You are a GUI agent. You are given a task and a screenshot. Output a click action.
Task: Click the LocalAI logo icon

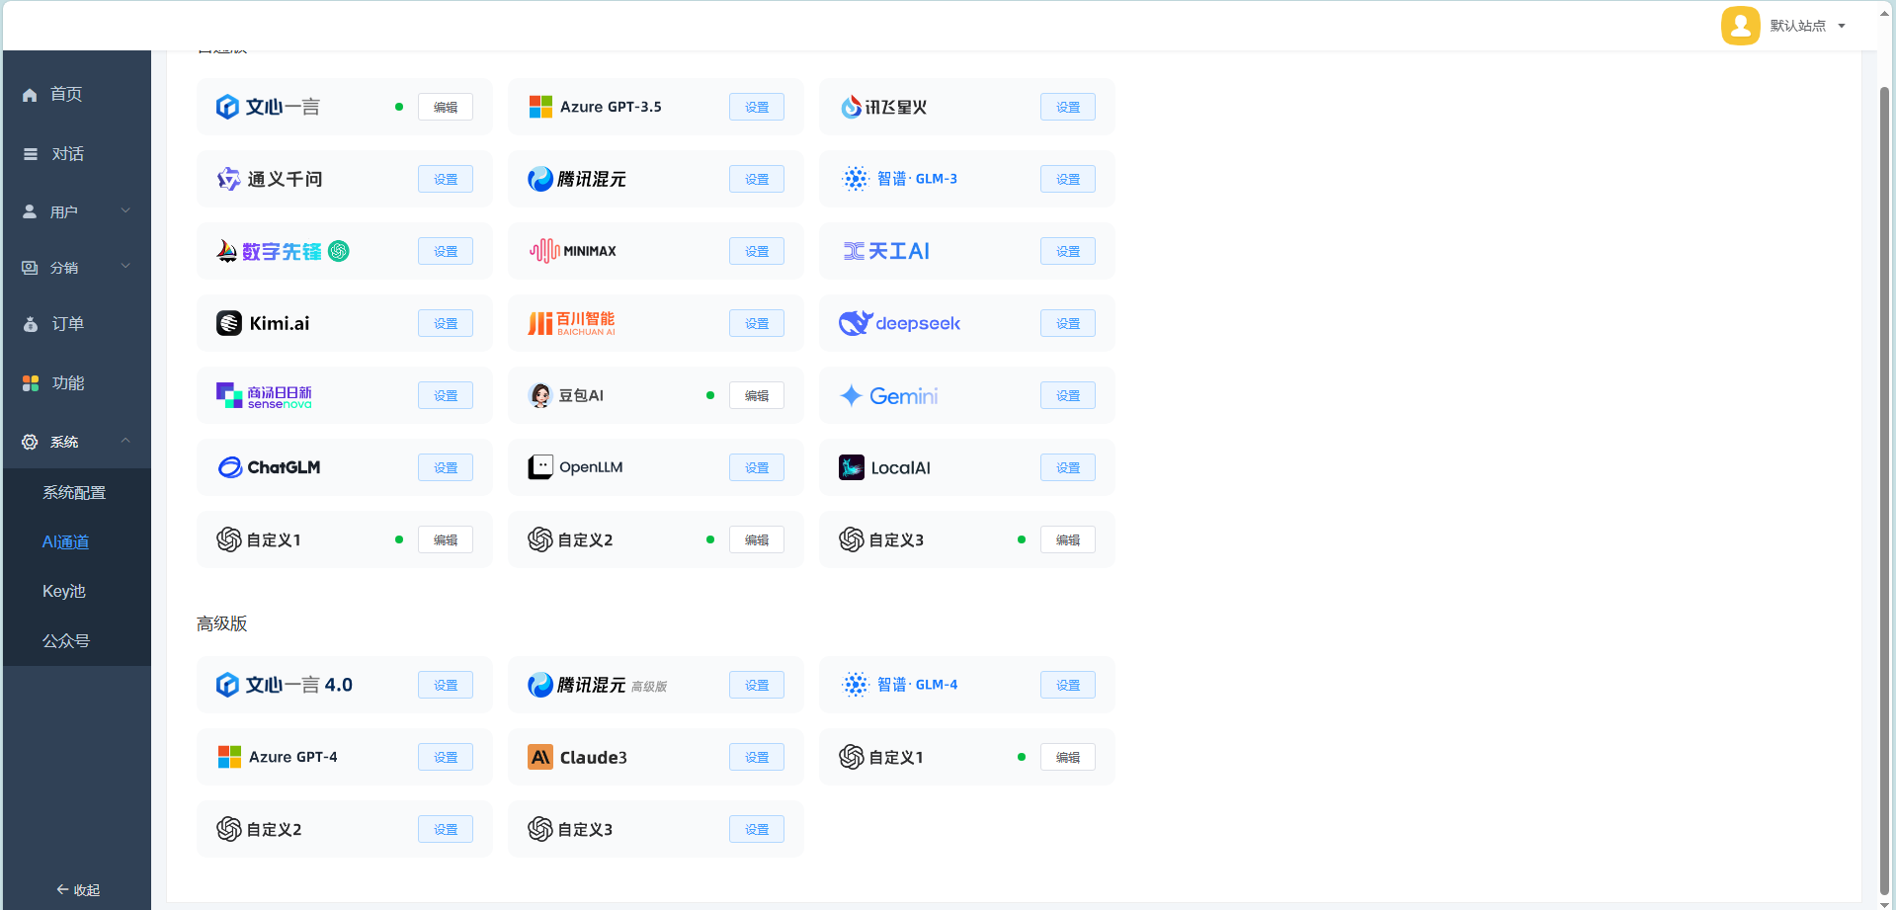[x=851, y=467]
